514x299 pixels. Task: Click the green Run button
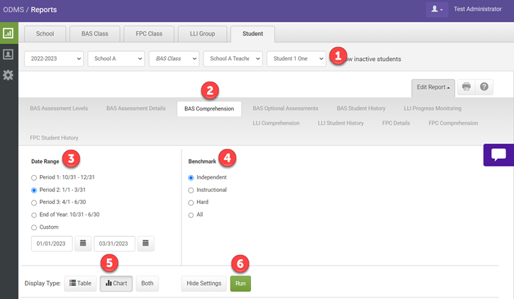(240, 283)
